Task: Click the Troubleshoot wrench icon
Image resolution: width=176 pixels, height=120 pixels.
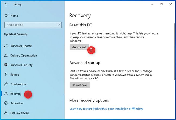Action: [x=6, y=84]
